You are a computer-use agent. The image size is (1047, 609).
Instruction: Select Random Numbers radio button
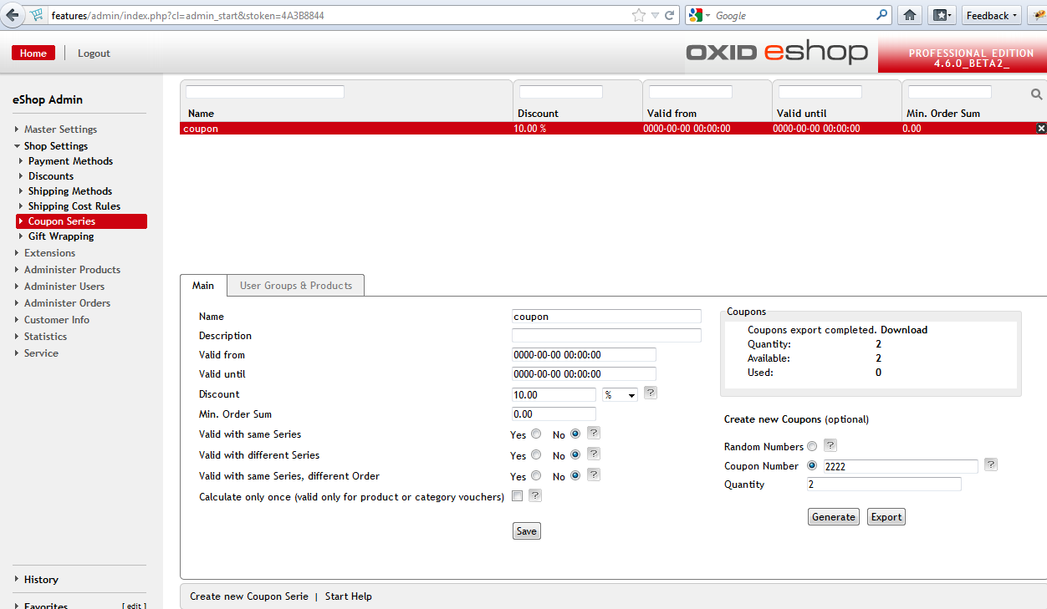[x=812, y=447]
